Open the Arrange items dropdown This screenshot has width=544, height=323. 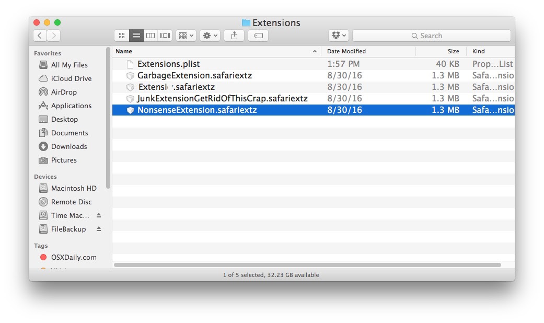click(186, 36)
